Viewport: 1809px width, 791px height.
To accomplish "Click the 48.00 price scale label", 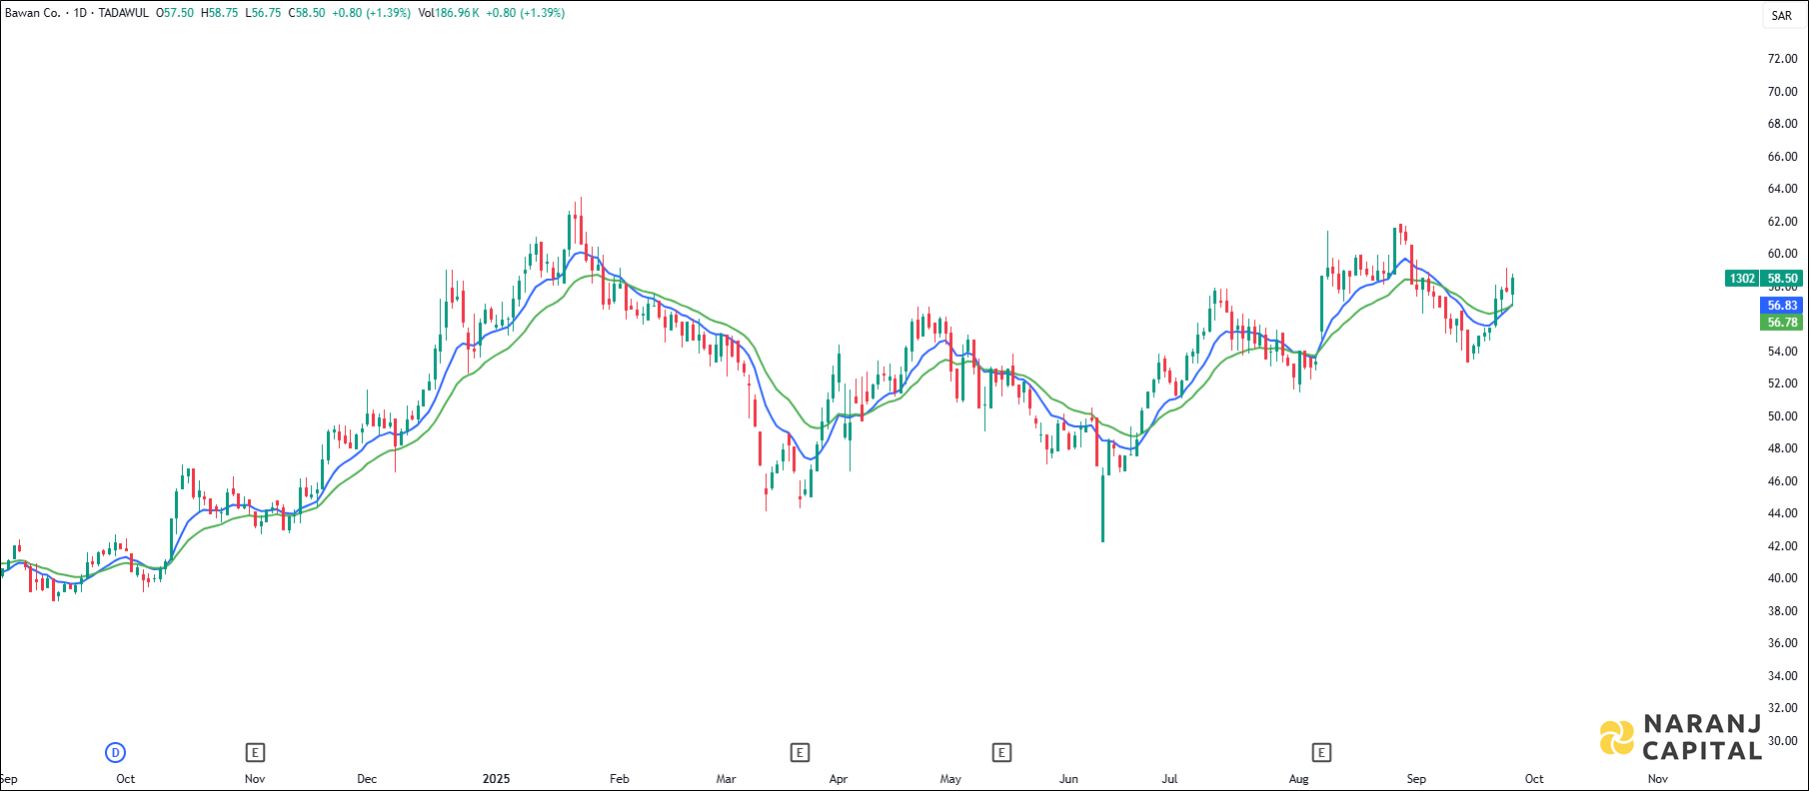I will tap(1782, 448).
